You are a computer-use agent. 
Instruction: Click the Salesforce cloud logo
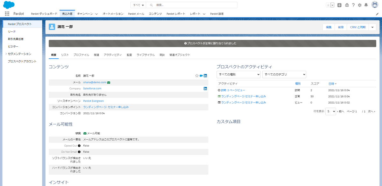[9, 5]
